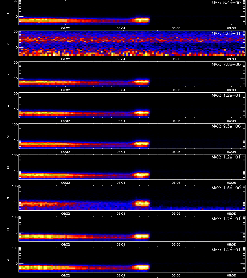
Task: Click the 06:04 time label under panel 2F
Action: (x=121, y=59)
